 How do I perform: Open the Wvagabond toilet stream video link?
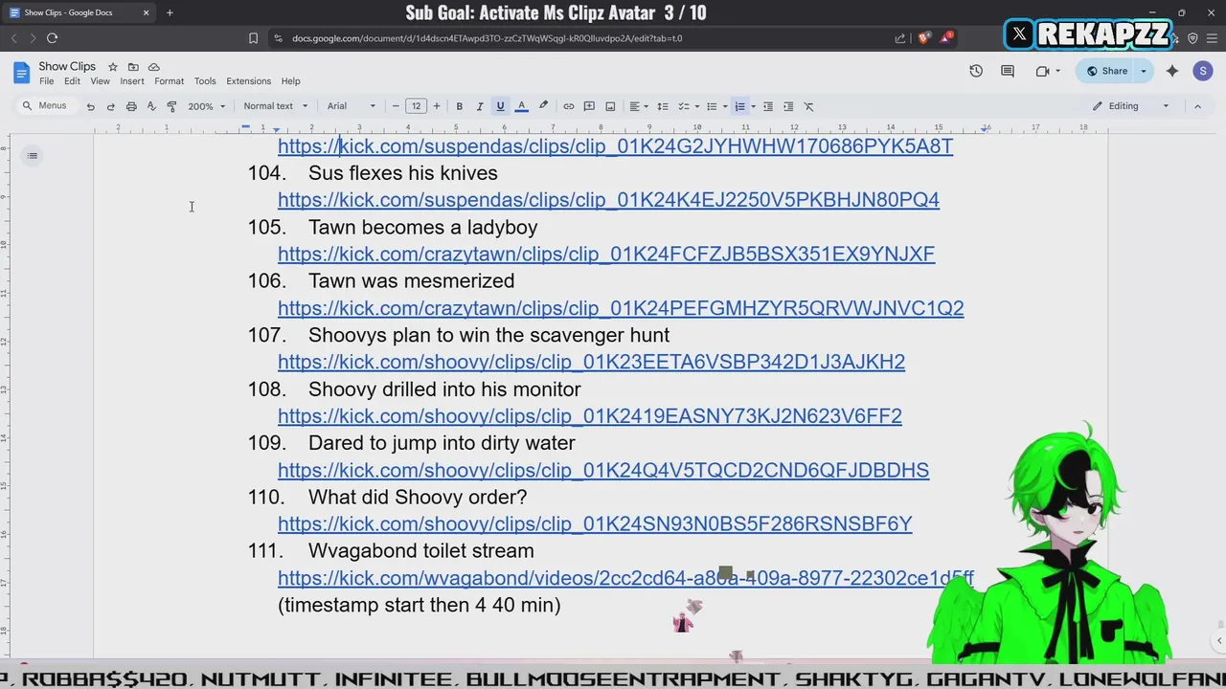pyautogui.click(x=625, y=578)
